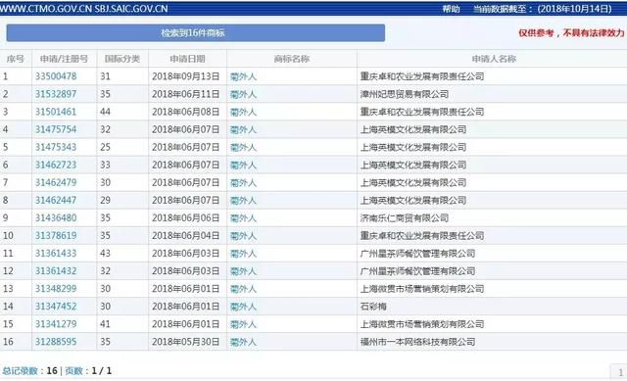
Task: Open trademark name link in row 1
Action: [x=243, y=76]
